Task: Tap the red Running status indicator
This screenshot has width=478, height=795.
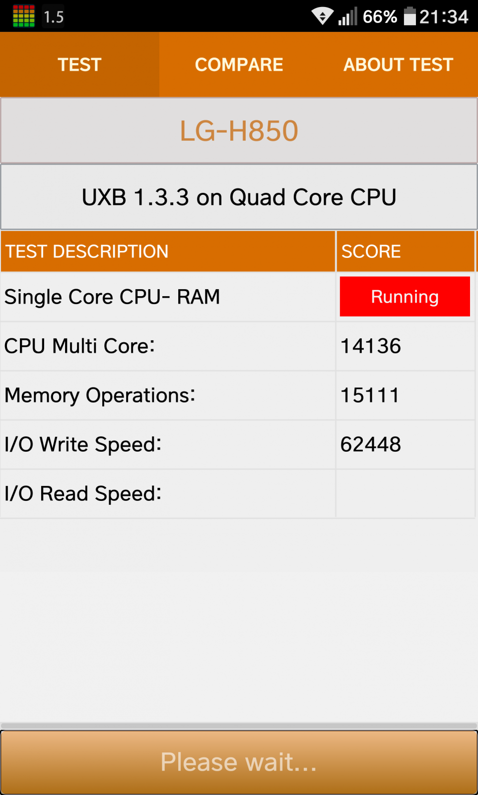Action: click(405, 297)
